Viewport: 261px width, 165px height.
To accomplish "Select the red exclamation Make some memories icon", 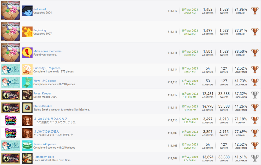I will point(27,53).
